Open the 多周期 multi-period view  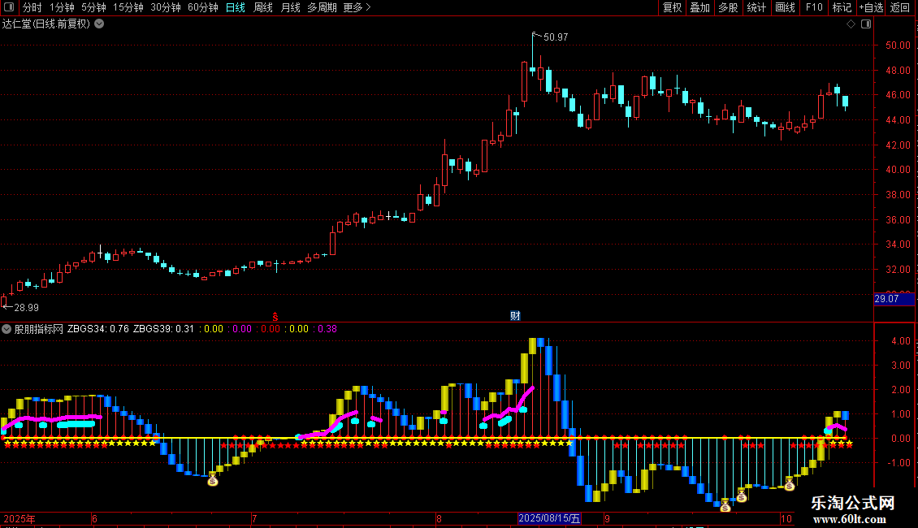pyautogui.click(x=322, y=7)
